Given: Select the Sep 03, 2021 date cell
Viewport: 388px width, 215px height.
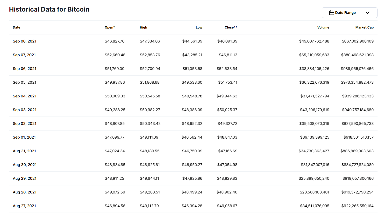Looking at the screenshot, I should (24, 110).
